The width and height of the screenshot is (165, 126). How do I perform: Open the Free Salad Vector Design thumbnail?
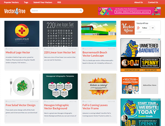22,86
